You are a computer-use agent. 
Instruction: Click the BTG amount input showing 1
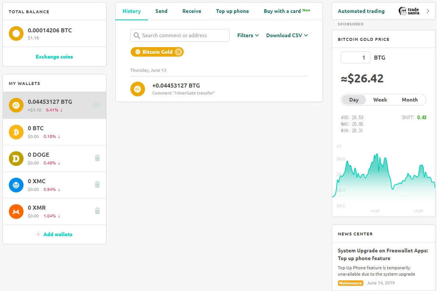coord(355,57)
